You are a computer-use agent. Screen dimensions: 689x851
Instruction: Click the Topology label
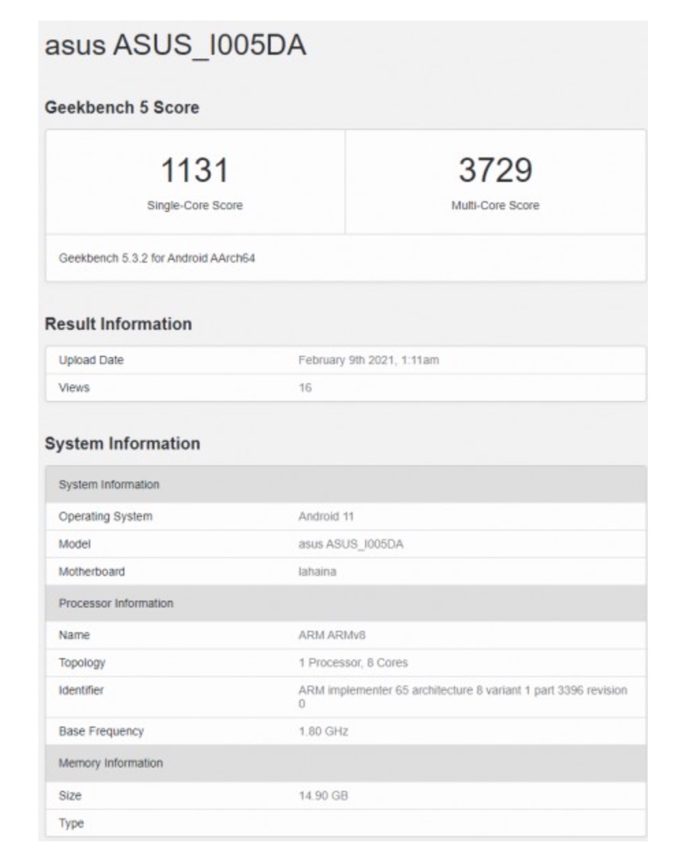point(82,662)
